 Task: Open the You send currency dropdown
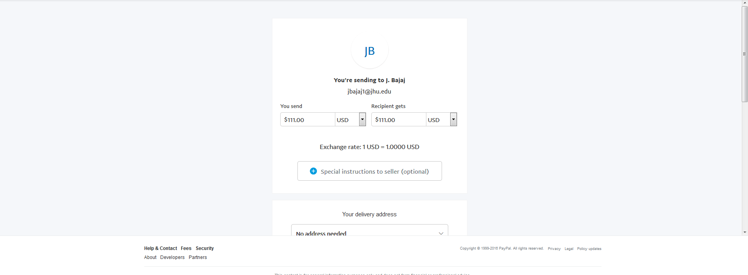tap(362, 119)
